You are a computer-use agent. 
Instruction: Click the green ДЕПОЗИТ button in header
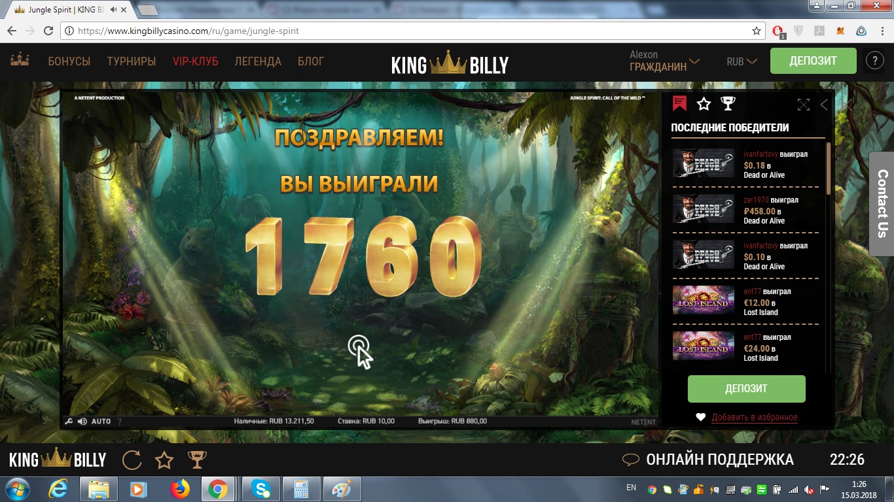pos(813,61)
